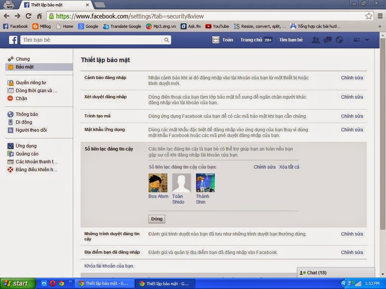Open Ứng dụng settings
386x289 pixels.
coord(22,146)
